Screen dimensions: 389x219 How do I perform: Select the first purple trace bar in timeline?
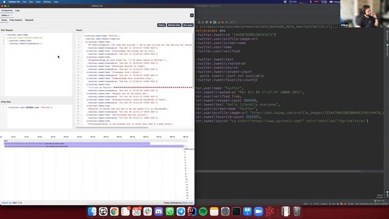[77, 144]
